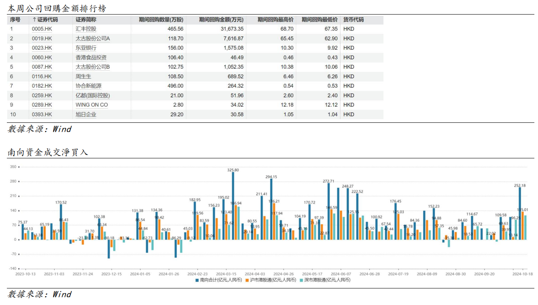Click the bar data label 294.15

click(x=271, y=177)
